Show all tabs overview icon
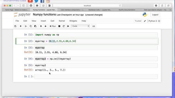175x98 pixels. point(168,5)
